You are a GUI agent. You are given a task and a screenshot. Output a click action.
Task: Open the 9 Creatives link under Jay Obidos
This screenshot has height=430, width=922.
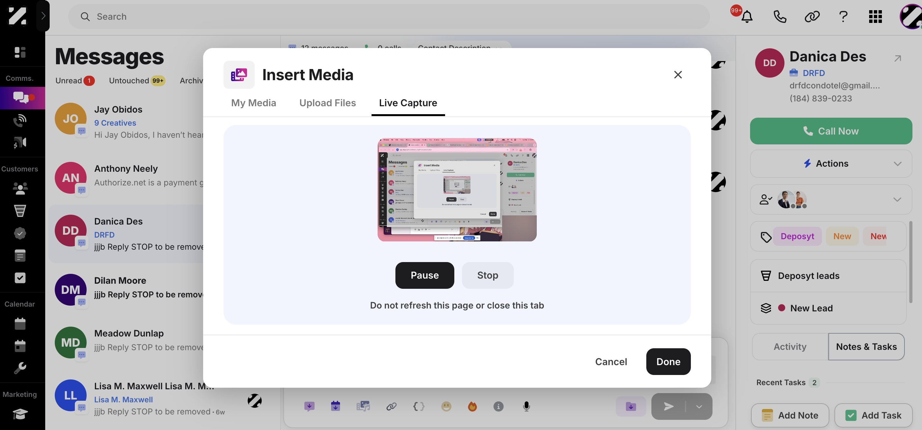tap(115, 123)
